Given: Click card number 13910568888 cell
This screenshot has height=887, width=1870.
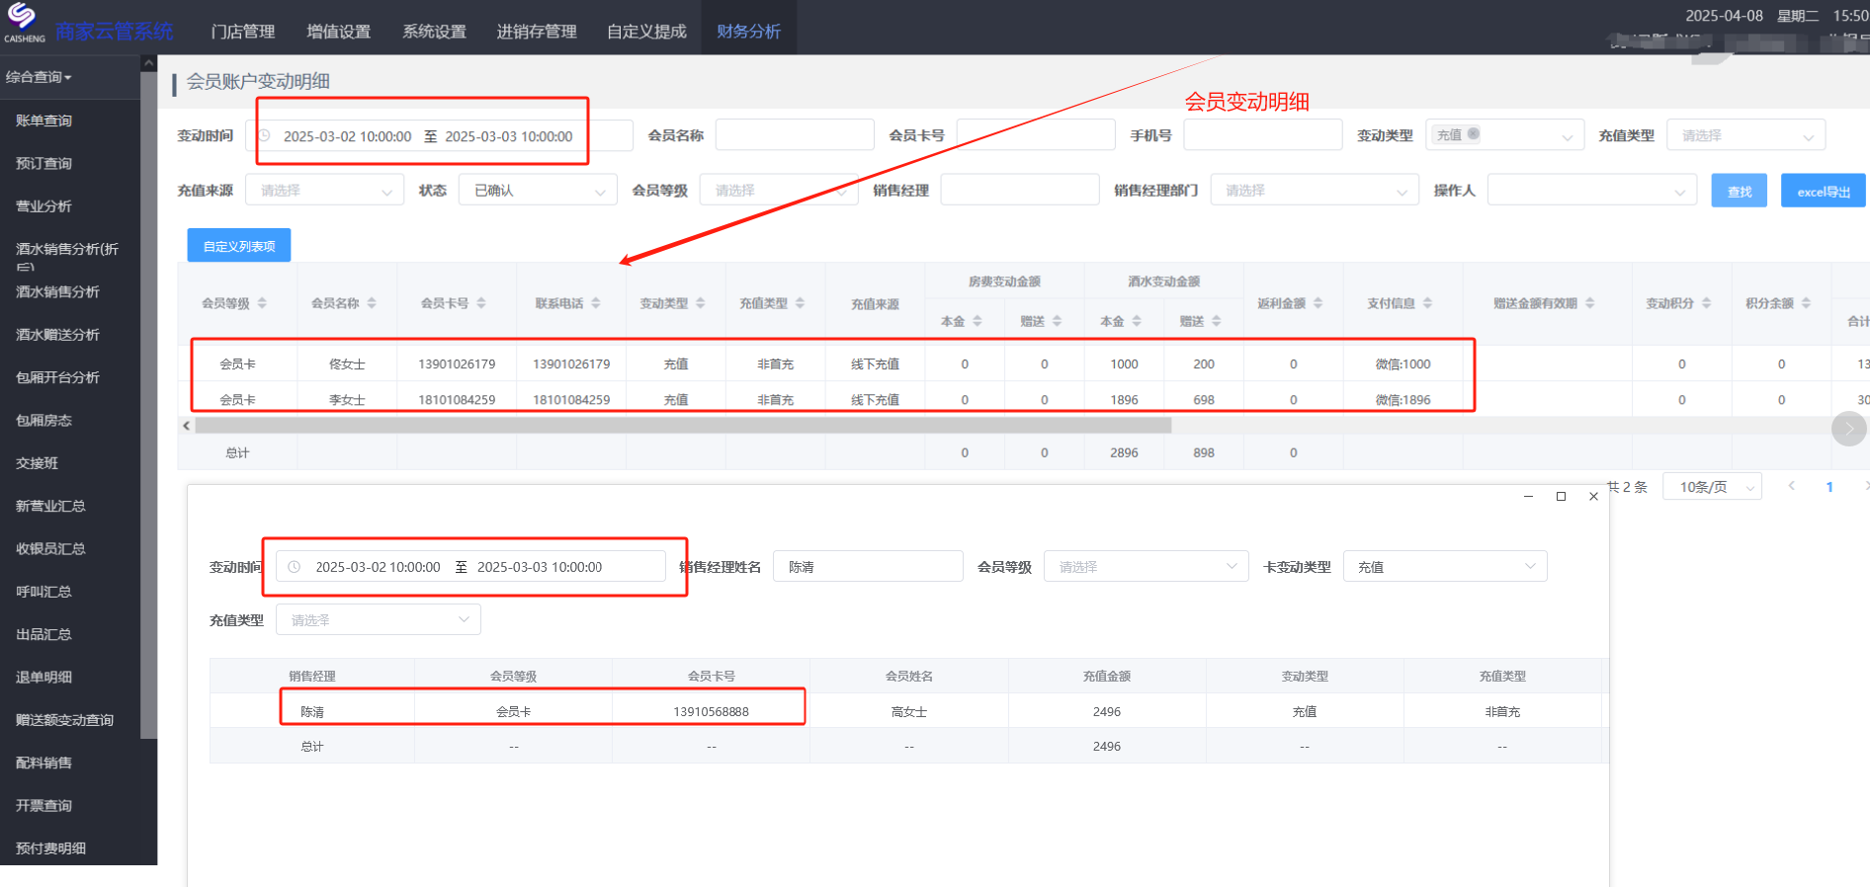Looking at the screenshot, I should pos(712,711).
